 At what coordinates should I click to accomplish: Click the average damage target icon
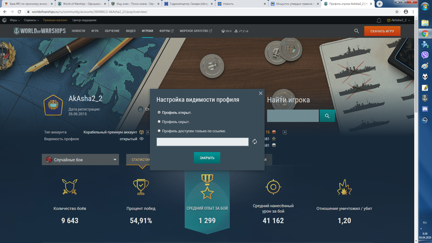273,187
